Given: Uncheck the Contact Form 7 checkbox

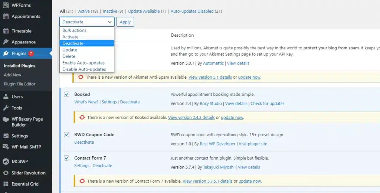Looking at the screenshot, I should [x=67, y=158].
